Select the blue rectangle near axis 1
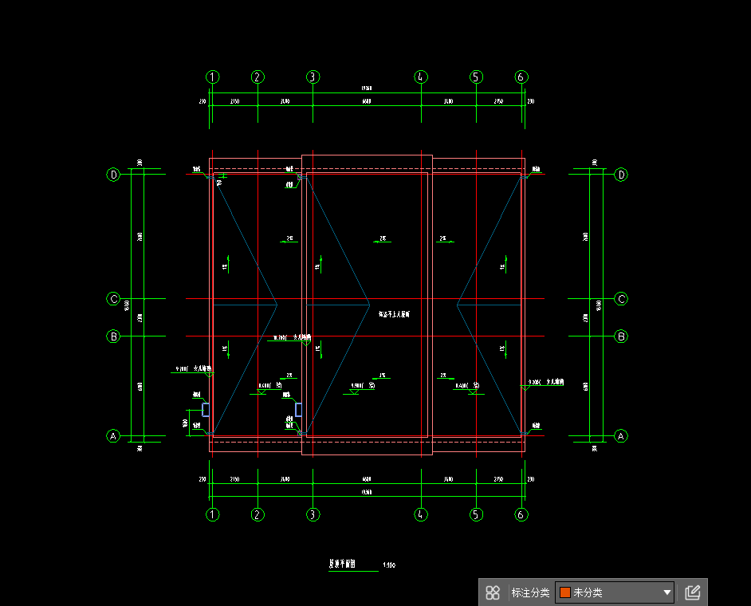This screenshot has height=606, width=751. [206, 410]
